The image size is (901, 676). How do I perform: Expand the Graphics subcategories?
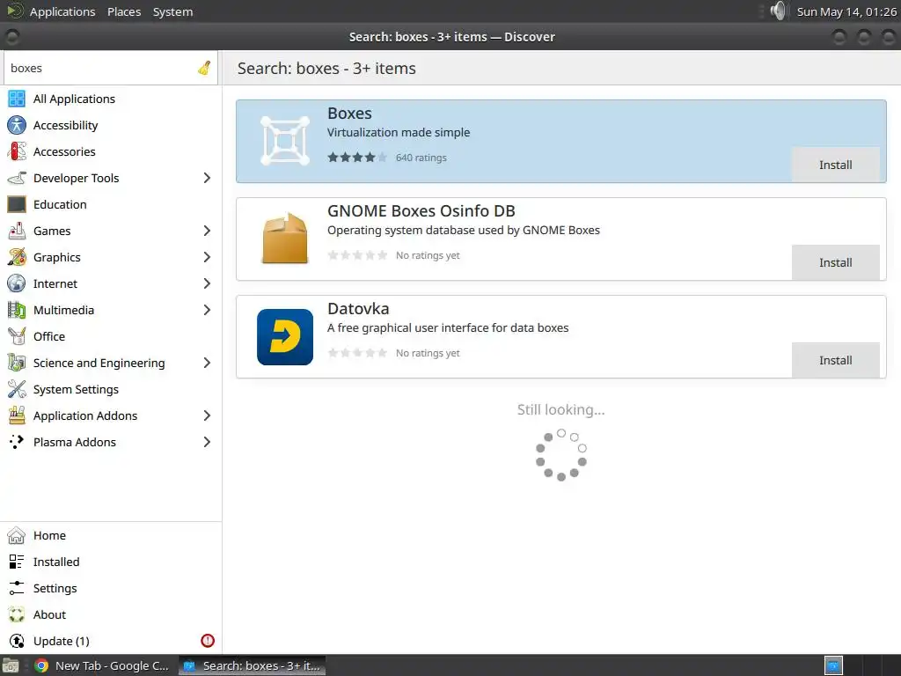click(207, 258)
